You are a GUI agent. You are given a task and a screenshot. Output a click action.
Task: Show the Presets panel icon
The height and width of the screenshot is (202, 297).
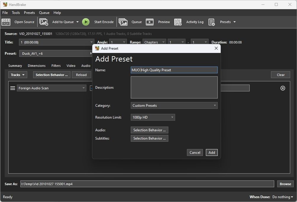pyautogui.click(x=212, y=22)
